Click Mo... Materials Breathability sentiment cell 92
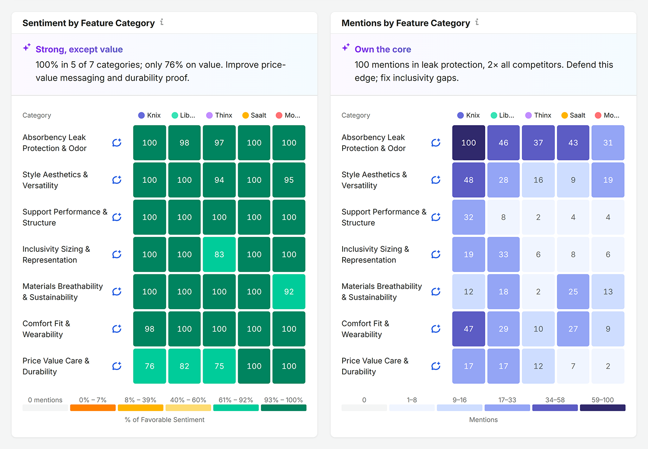The width and height of the screenshot is (648, 449). [289, 292]
